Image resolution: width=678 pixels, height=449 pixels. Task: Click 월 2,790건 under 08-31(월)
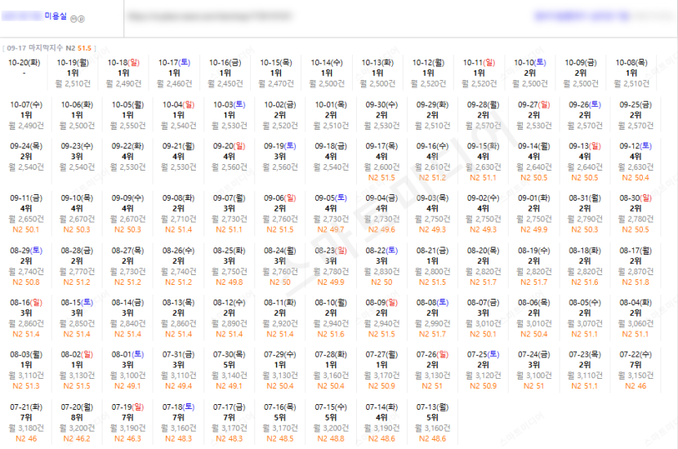[585, 219]
